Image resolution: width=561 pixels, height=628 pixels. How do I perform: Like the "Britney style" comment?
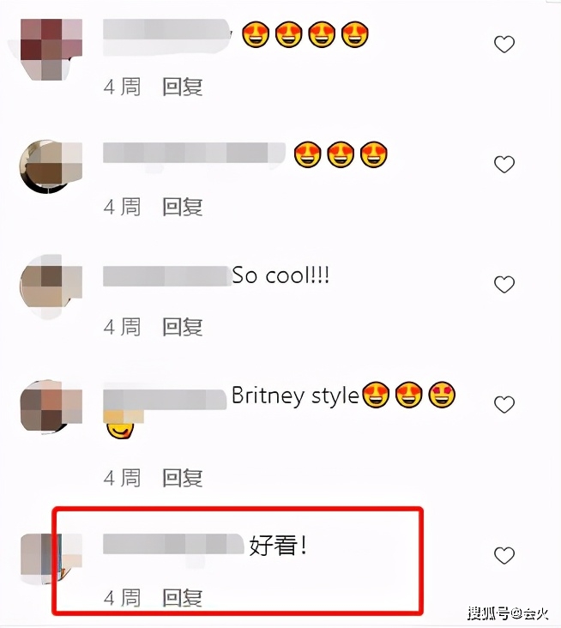coord(504,404)
